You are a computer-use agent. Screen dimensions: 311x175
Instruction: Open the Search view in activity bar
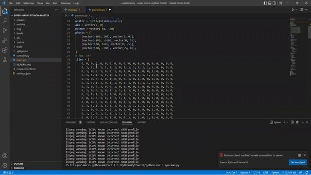(x=5, y=20)
